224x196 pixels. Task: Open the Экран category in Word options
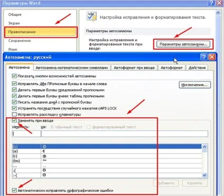point(14,23)
